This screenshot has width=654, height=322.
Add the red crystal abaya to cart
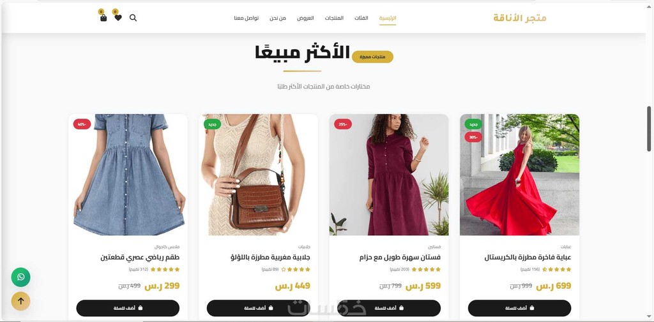519,308
